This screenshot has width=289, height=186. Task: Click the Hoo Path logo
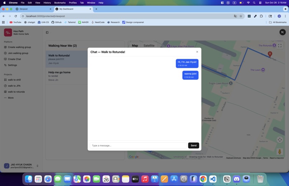(x=8, y=32)
